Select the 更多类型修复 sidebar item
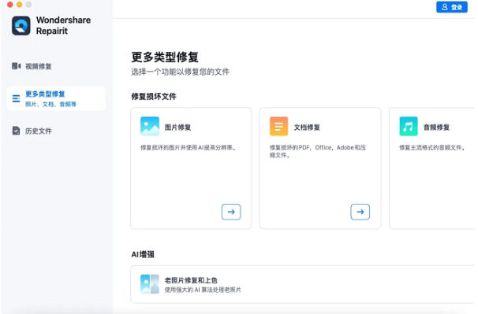This screenshot has height=314, width=478. 56,98
